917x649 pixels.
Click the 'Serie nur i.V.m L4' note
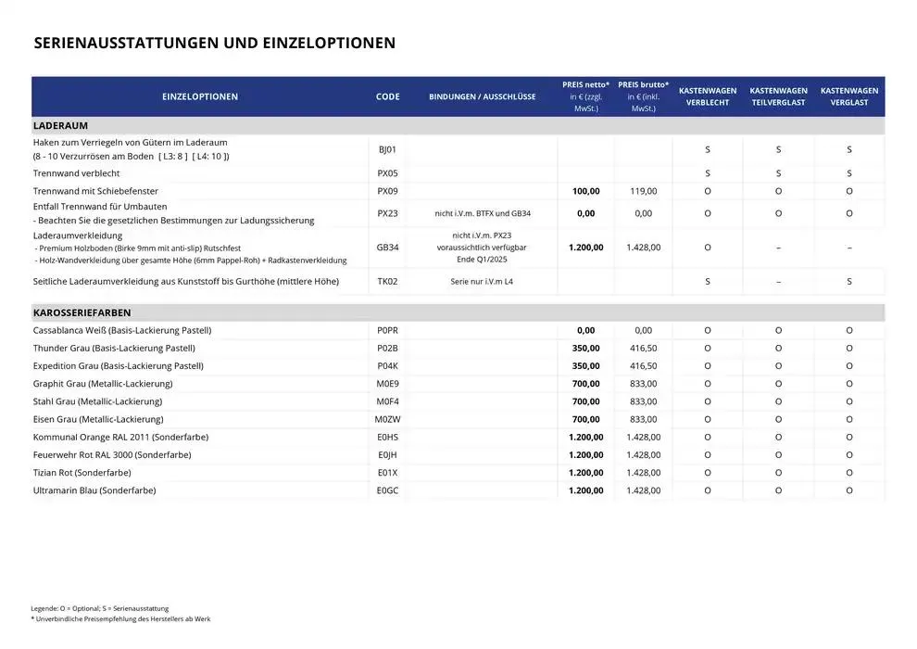coord(482,281)
